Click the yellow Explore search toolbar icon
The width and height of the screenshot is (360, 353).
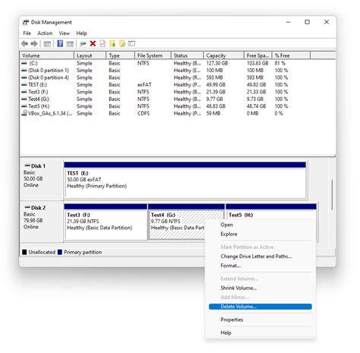[x=122, y=43]
